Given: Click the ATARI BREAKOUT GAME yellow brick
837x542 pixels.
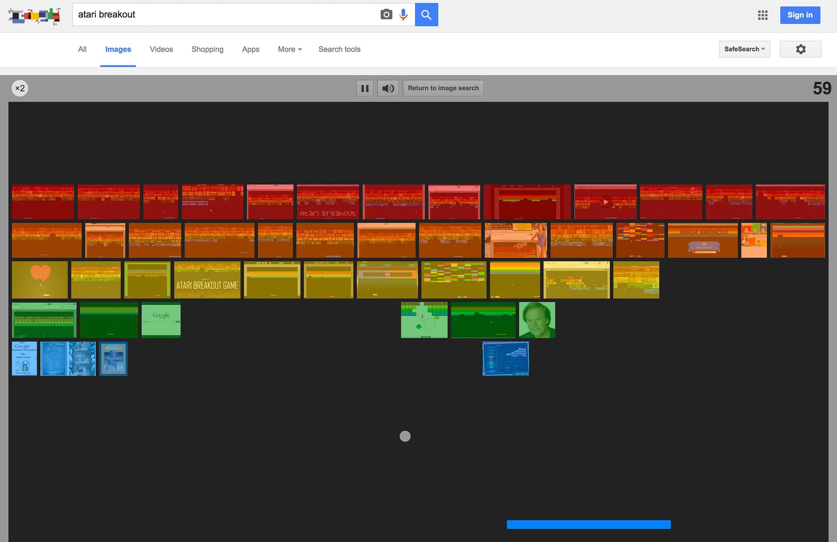Looking at the screenshot, I should [207, 280].
